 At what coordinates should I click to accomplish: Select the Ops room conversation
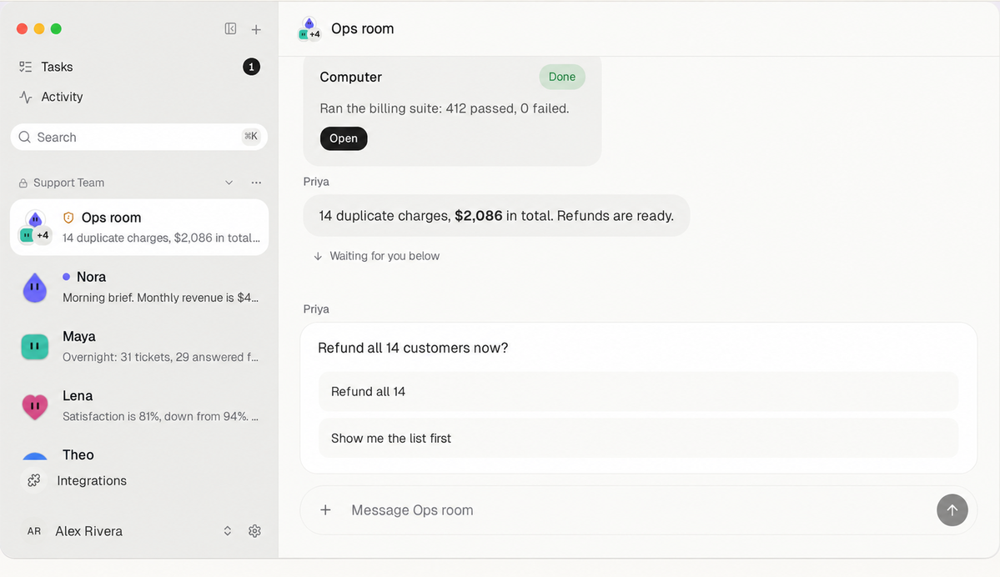(139, 228)
